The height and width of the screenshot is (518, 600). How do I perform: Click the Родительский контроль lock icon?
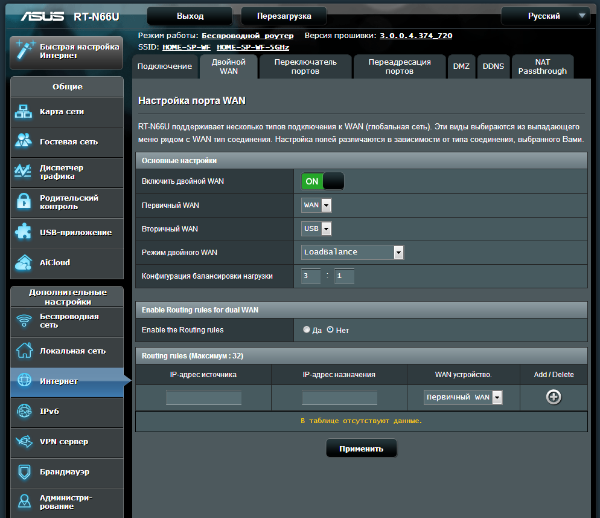[24, 201]
